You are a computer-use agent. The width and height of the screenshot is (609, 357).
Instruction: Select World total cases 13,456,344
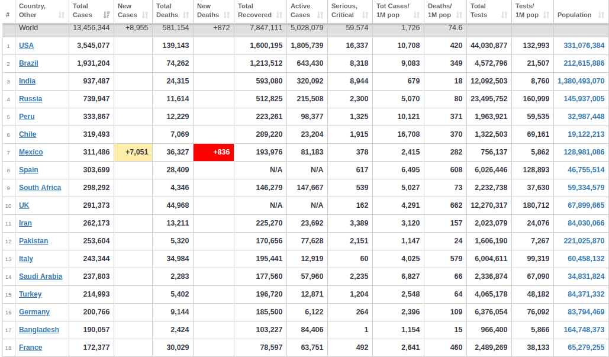(x=91, y=28)
